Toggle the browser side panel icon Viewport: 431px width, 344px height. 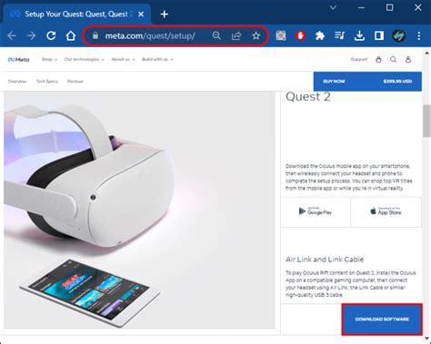click(379, 35)
